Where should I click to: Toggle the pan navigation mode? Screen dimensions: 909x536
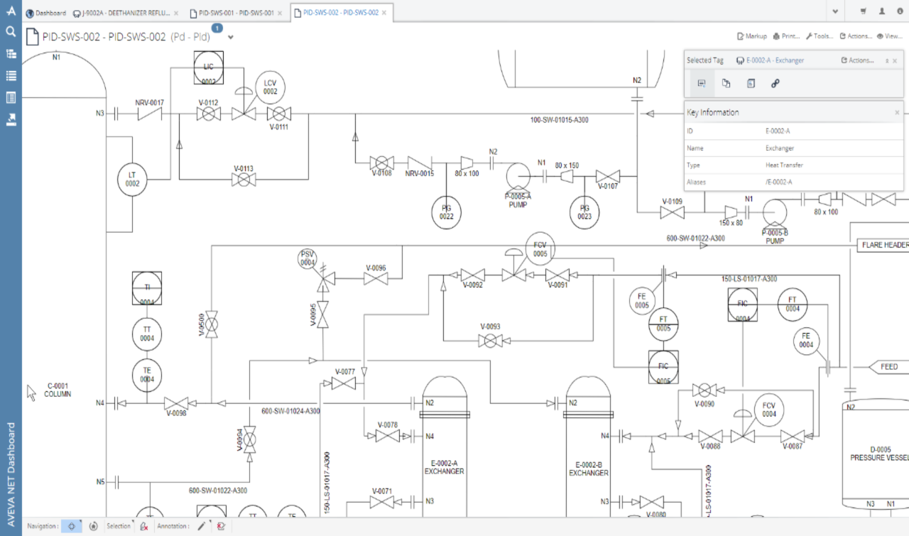71,526
